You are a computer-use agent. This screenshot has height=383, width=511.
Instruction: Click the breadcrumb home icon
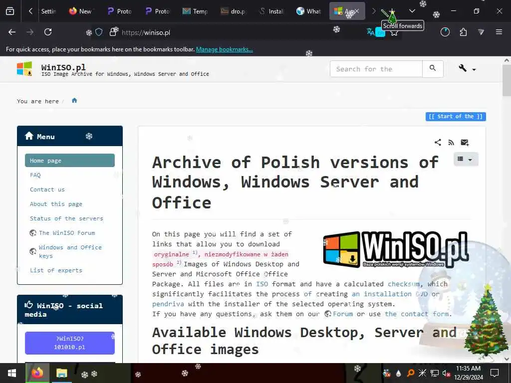pyautogui.click(x=74, y=101)
